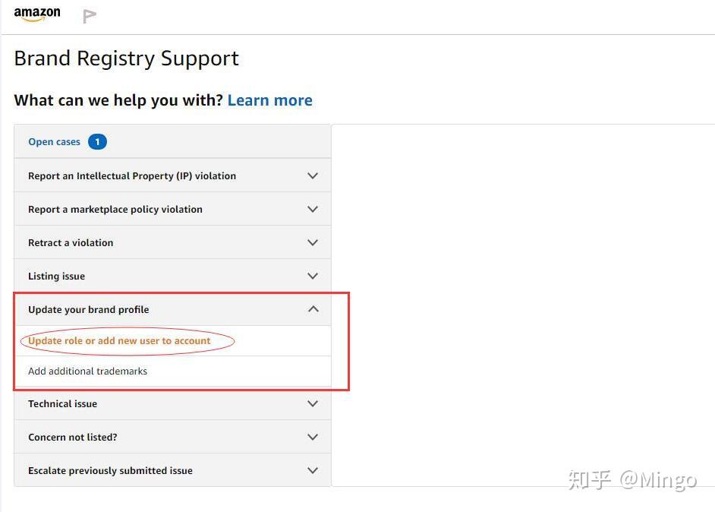This screenshot has height=512, width=715.
Task: Click the up-chevron on "Update your brand profile"
Action: [313, 309]
